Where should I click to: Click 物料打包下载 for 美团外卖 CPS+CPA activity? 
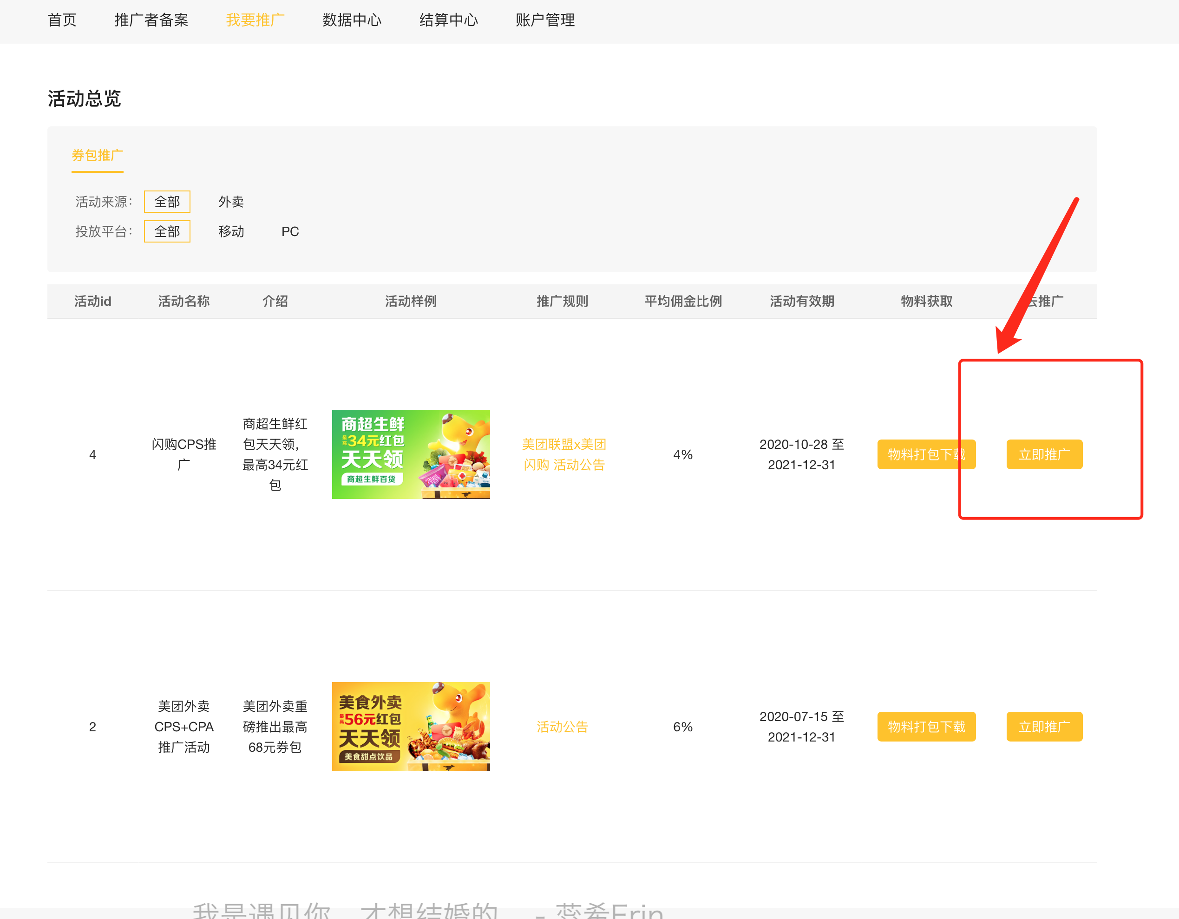pyautogui.click(x=926, y=727)
